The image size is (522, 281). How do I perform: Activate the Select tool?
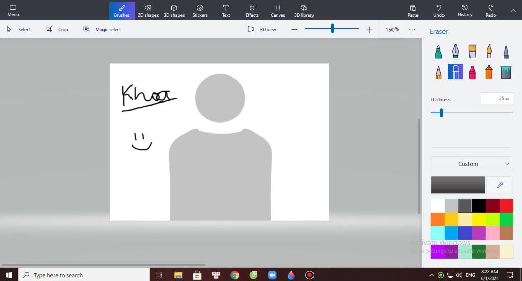tap(19, 29)
